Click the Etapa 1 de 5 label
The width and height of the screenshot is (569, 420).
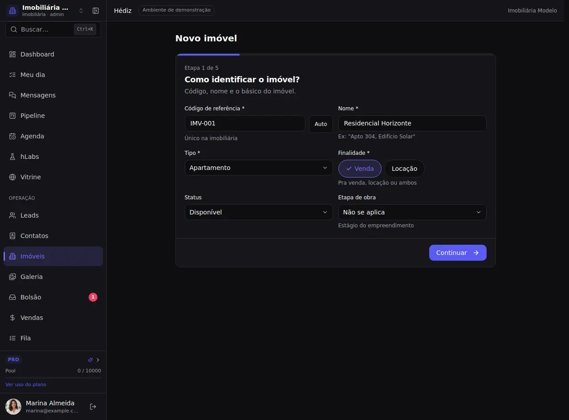tap(202, 68)
